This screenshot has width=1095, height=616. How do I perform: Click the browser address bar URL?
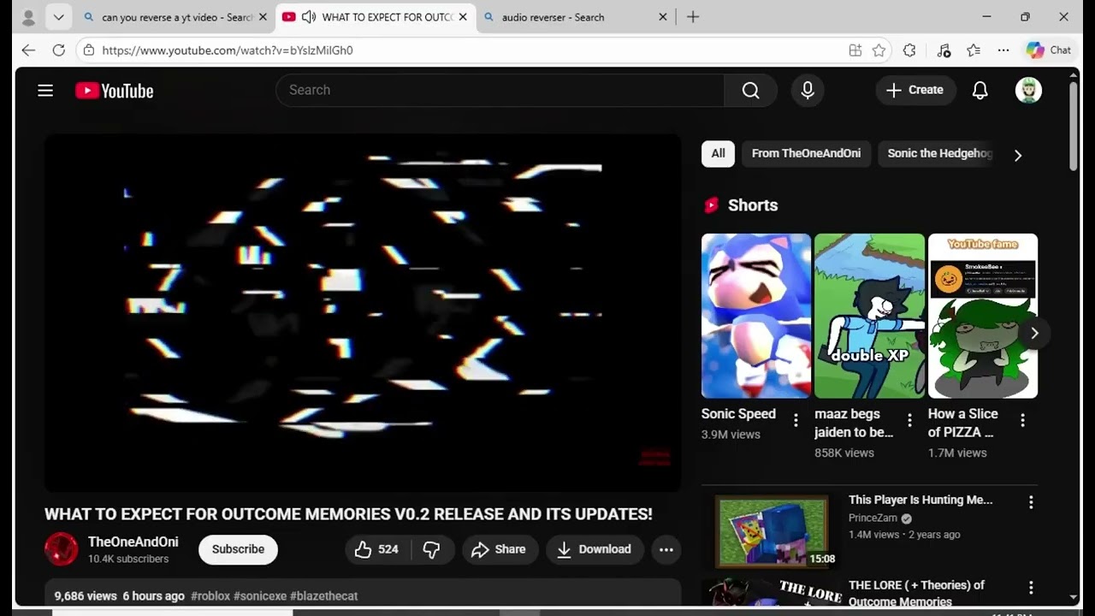point(228,50)
